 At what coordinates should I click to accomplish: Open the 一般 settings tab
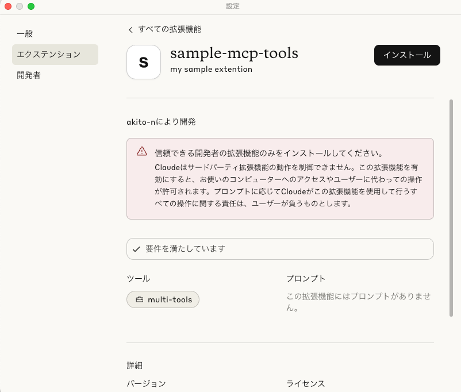coord(25,34)
